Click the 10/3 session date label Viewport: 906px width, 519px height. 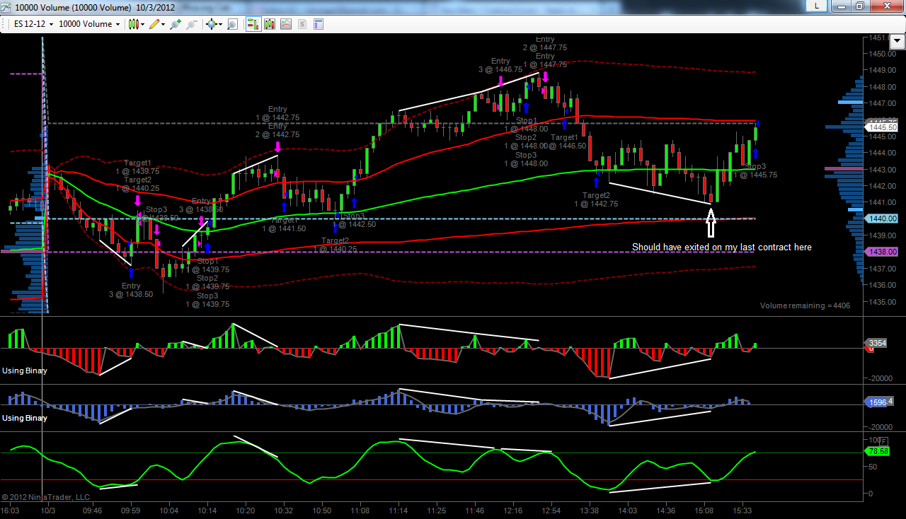click(47, 511)
